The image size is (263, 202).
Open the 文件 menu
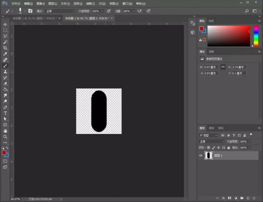(16, 3)
